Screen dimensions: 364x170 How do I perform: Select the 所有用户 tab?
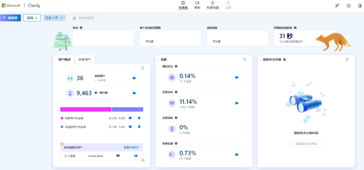(x=85, y=59)
